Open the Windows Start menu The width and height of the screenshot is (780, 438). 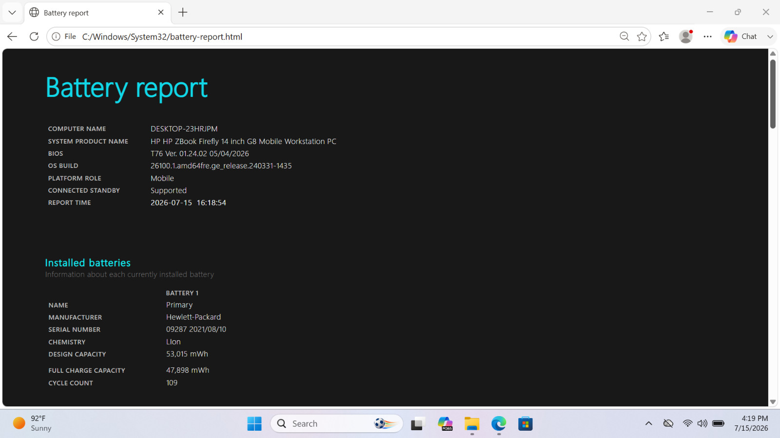click(x=254, y=424)
